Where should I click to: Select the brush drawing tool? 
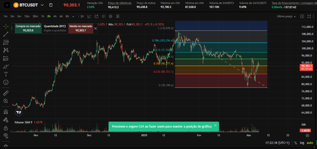[x=6, y=66]
